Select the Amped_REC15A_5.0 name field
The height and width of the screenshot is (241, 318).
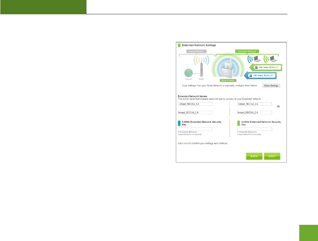pyautogui.click(x=195, y=113)
